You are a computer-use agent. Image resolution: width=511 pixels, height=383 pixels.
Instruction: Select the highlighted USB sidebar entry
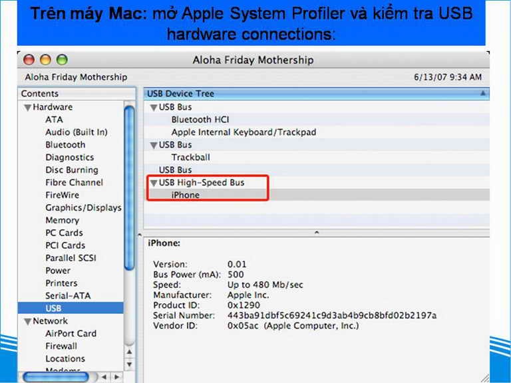(x=71, y=308)
